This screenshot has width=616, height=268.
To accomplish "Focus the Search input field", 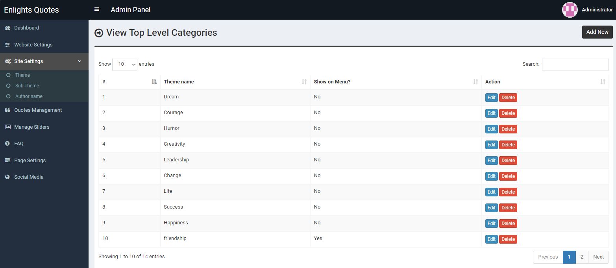I will coord(575,65).
